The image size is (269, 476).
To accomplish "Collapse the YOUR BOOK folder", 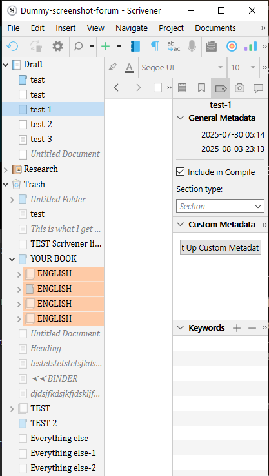I will [12, 259].
